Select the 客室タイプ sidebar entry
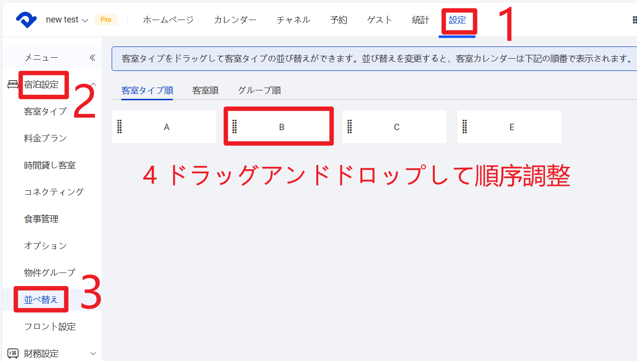637x361 pixels. click(45, 112)
